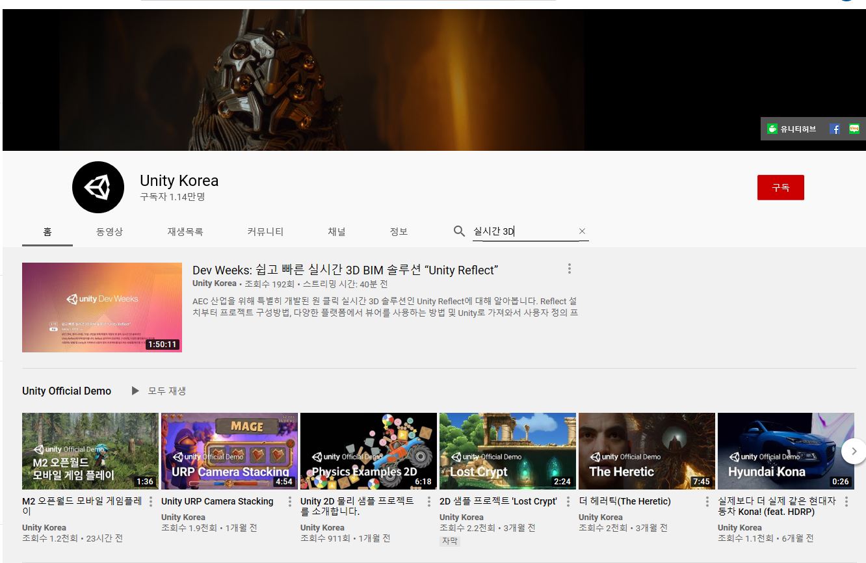Open options menu for 더 헤러틱 video
The width and height of the screenshot is (866, 563).
tap(707, 502)
